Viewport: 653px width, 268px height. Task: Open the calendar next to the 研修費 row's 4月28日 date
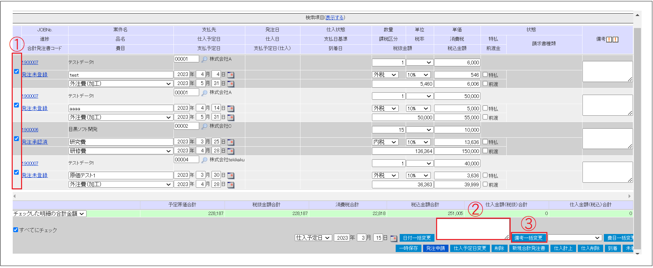pos(231,151)
